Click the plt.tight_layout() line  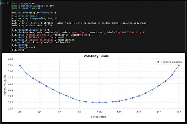24,47
